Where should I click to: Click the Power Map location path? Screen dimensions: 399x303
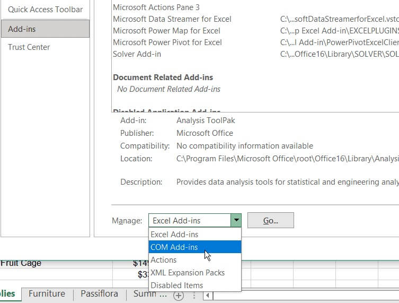[x=340, y=31]
